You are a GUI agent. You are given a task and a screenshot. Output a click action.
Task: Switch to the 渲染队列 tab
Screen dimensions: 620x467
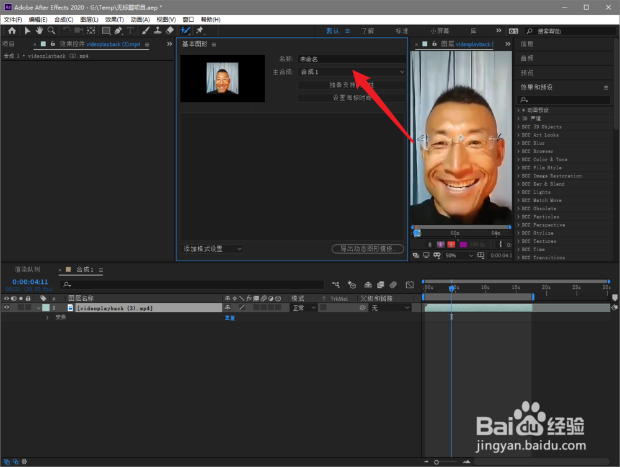(27, 270)
